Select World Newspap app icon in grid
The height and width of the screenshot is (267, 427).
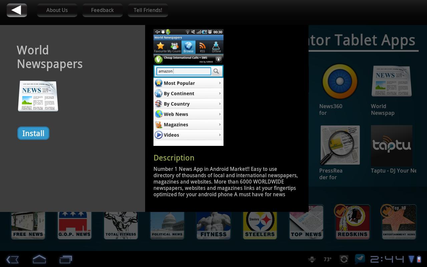[x=392, y=81]
